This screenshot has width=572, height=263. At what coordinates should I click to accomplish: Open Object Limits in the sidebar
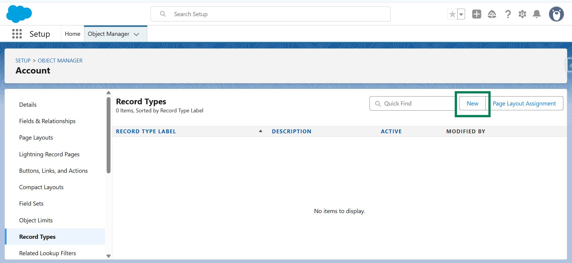[x=36, y=220]
